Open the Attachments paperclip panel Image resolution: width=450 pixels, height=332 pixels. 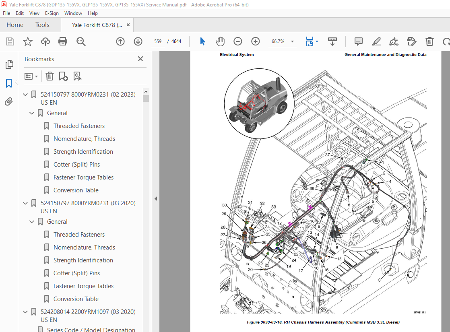coord(9,101)
